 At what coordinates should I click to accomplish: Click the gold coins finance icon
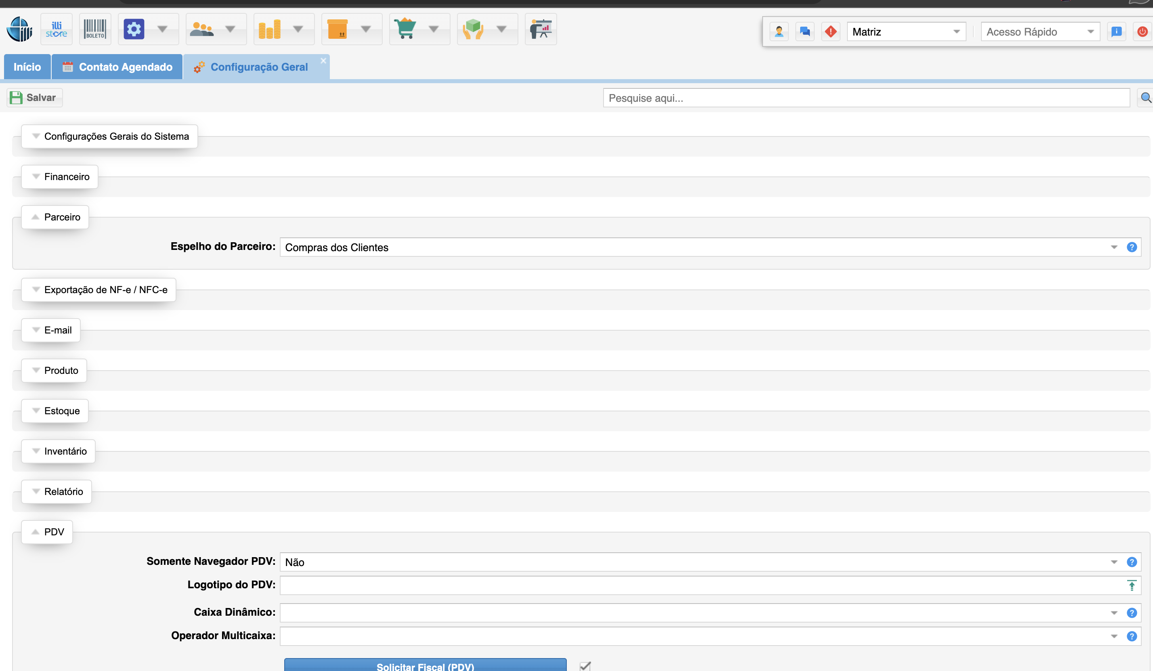[x=270, y=29]
